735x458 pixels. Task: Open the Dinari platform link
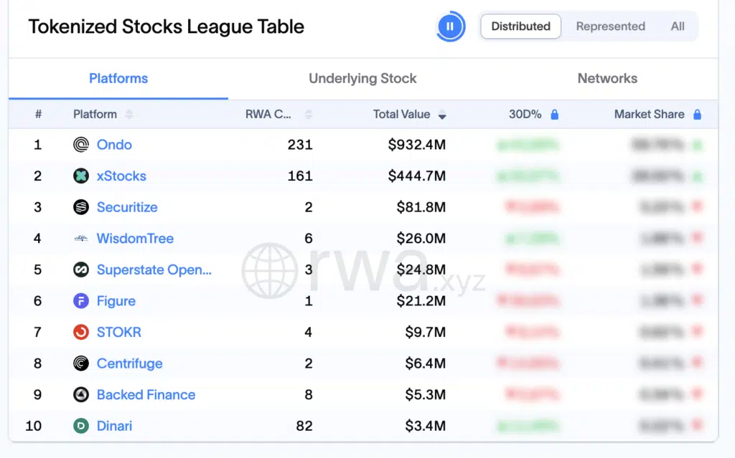(x=114, y=426)
